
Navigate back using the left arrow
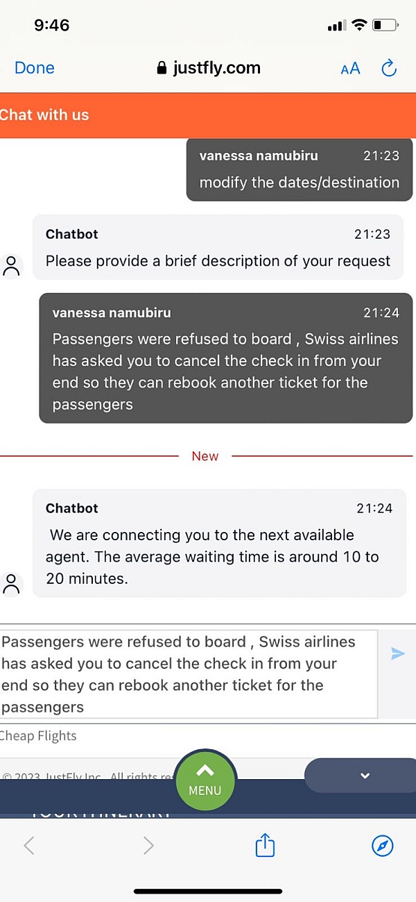tap(29, 846)
